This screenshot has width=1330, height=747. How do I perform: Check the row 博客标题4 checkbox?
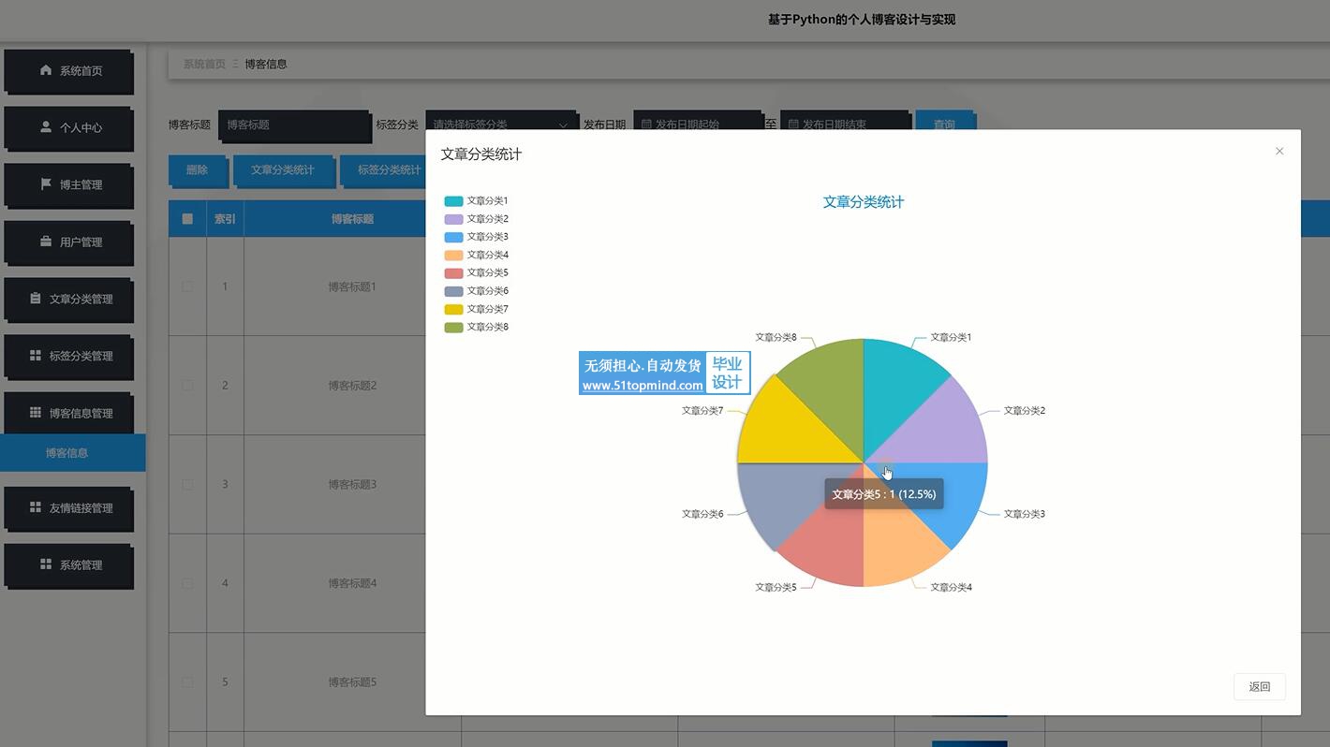(187, 583)
